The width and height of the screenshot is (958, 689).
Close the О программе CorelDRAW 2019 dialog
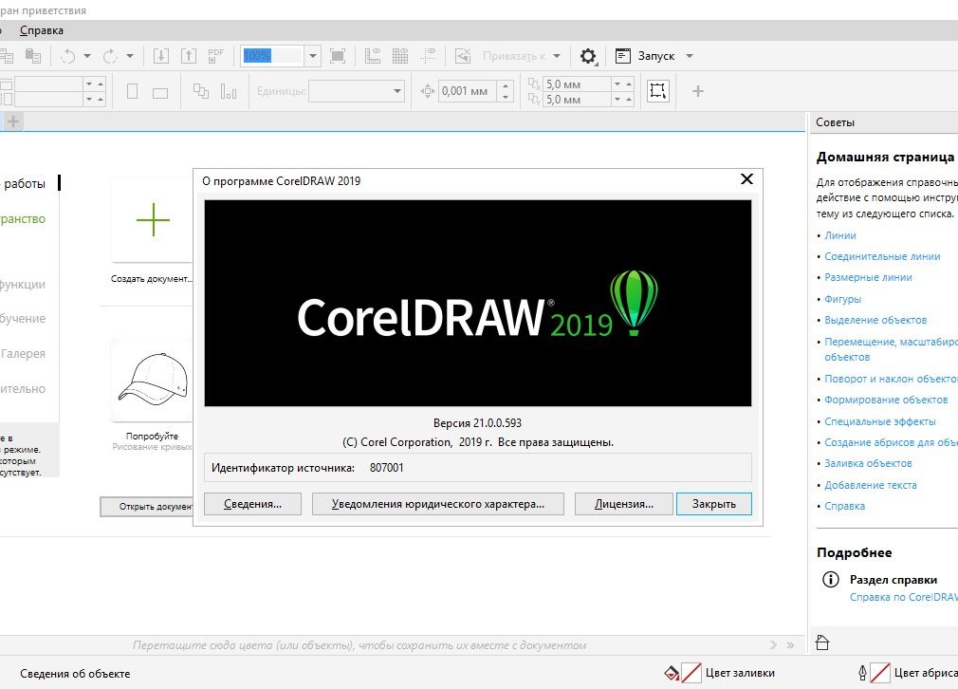pyautogui.click(x=746, y=179)
